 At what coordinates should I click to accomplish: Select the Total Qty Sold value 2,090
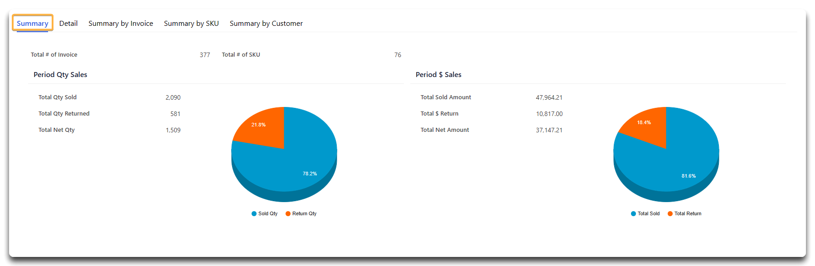point(173,97)
